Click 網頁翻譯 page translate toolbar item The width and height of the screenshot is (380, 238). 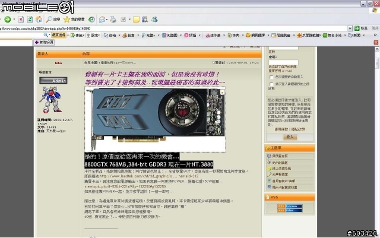pyautogui.click(x=255, y=36)
